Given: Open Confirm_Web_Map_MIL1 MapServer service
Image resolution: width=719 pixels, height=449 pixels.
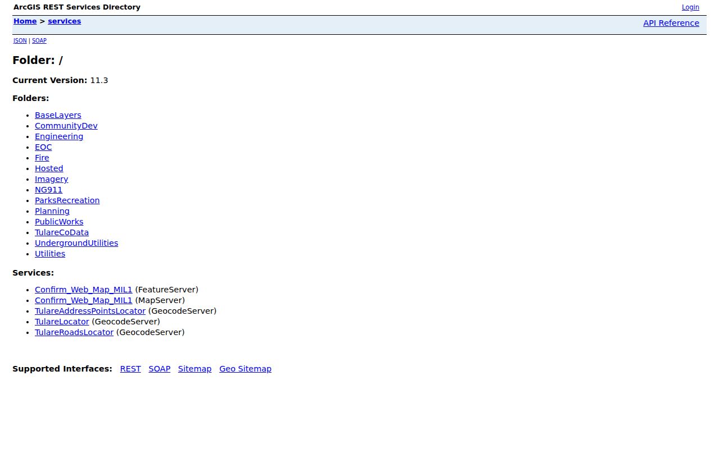Looking at the screenshot, I should click(x=83, y=300).
